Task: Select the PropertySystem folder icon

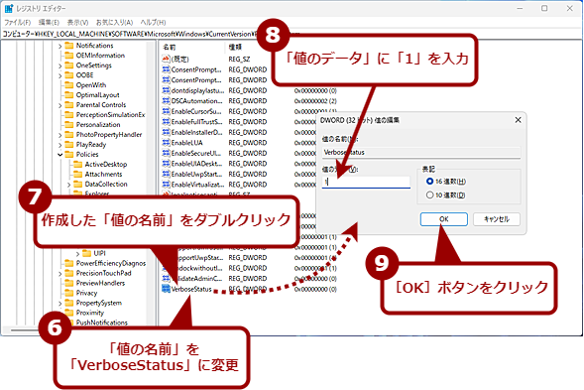Action: coord(68,303)
